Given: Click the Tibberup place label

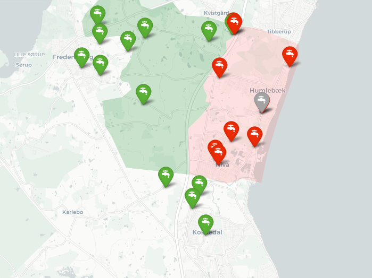Looking at the screenshot, I should pyautogui.click(x=279, y=32).
